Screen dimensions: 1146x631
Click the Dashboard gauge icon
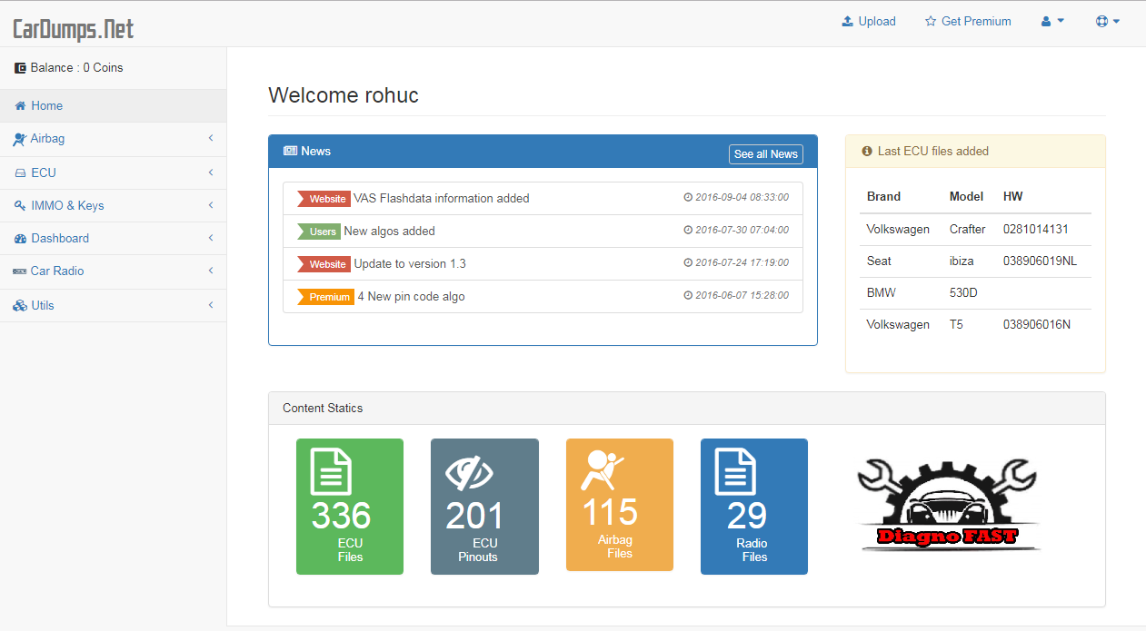(20, 238)
